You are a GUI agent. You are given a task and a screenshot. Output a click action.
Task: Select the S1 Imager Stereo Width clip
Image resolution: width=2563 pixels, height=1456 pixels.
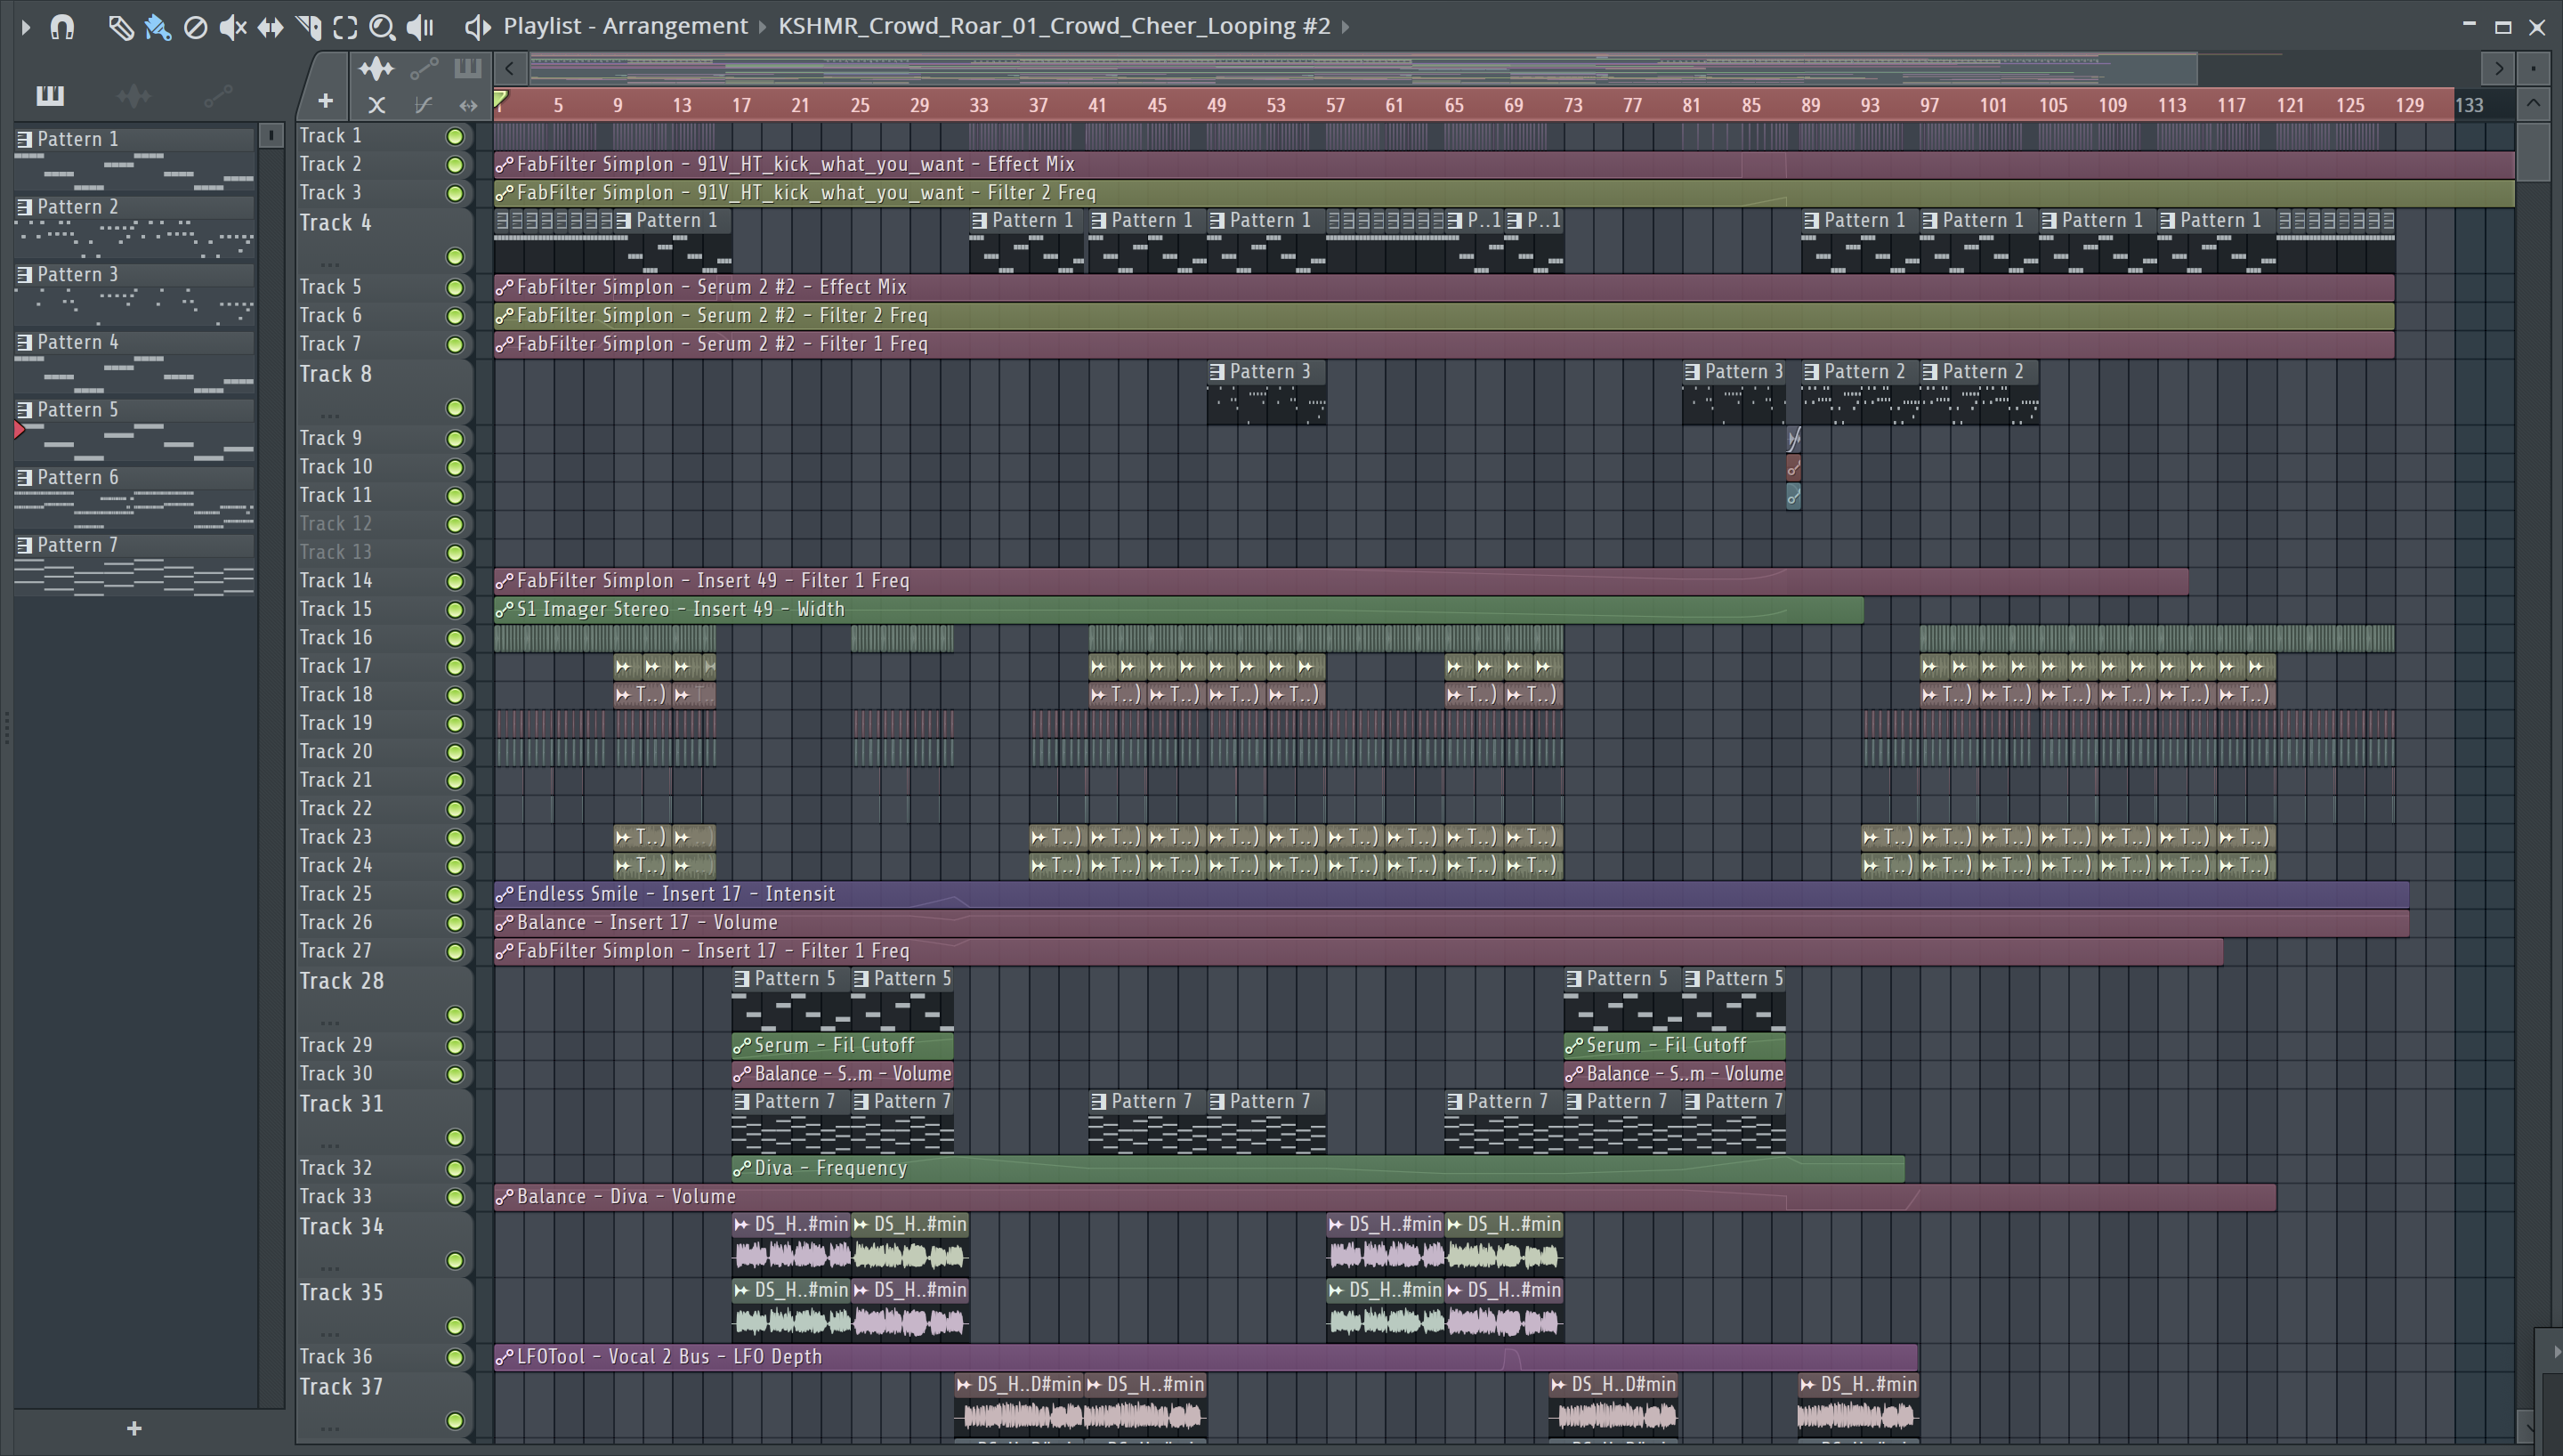(1178, 609)
